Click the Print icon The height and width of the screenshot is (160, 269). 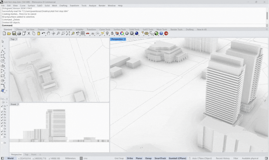(x=19, y=33)
